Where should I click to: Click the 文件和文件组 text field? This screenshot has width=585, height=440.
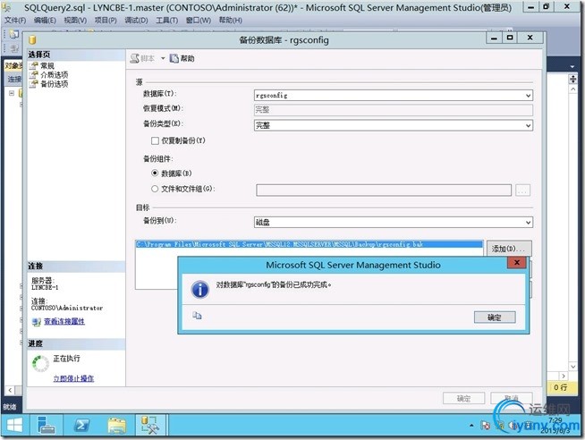[384, 190]
